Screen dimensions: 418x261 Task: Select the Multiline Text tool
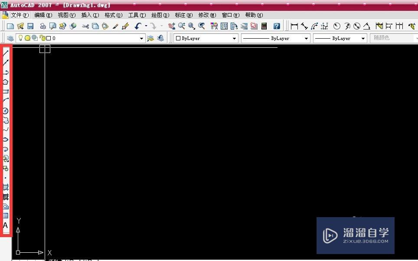pos(6,225)
